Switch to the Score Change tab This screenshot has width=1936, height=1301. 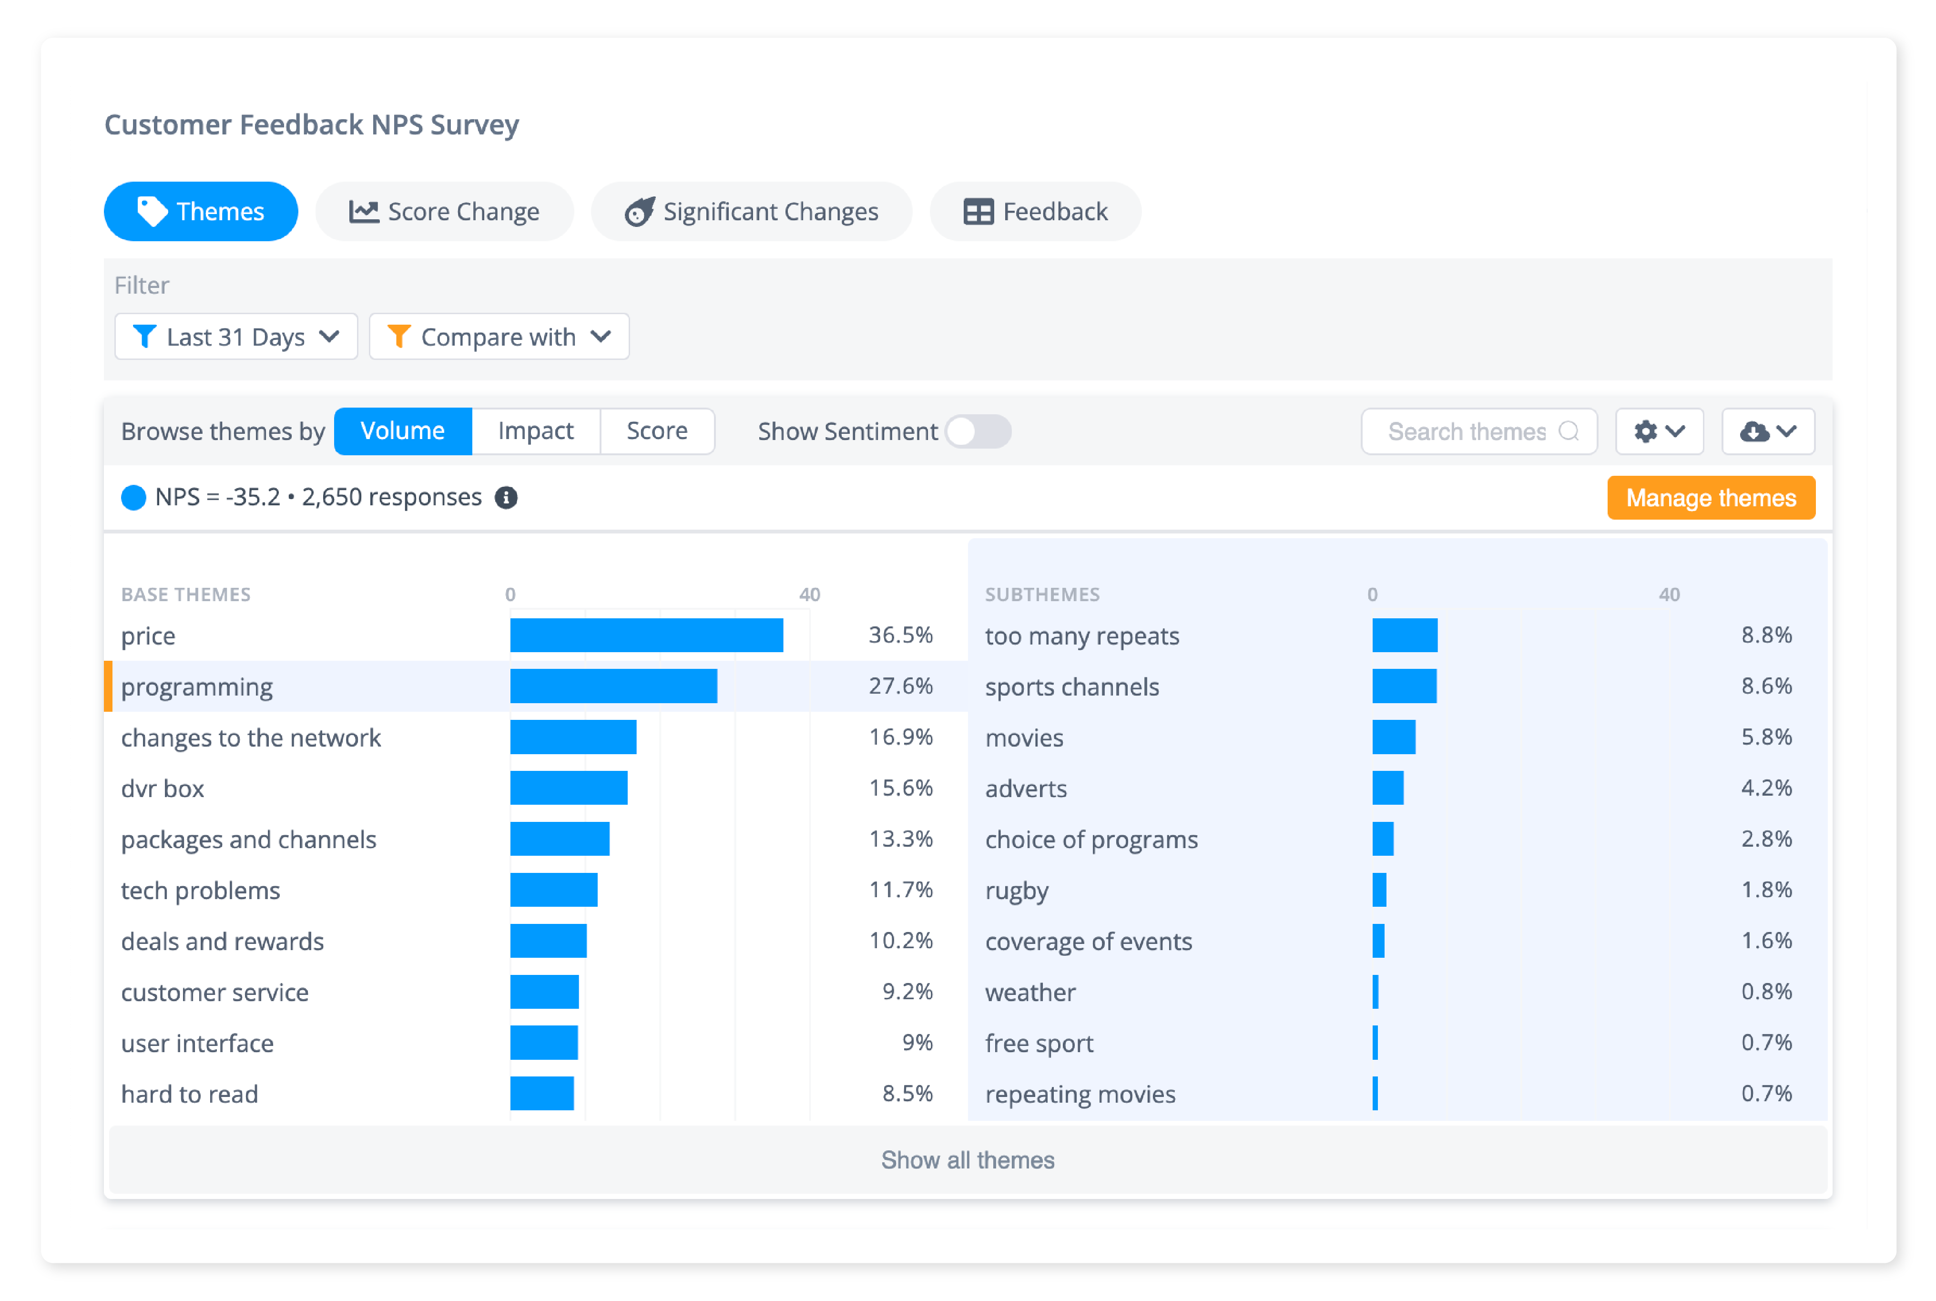tap(444, 212)
